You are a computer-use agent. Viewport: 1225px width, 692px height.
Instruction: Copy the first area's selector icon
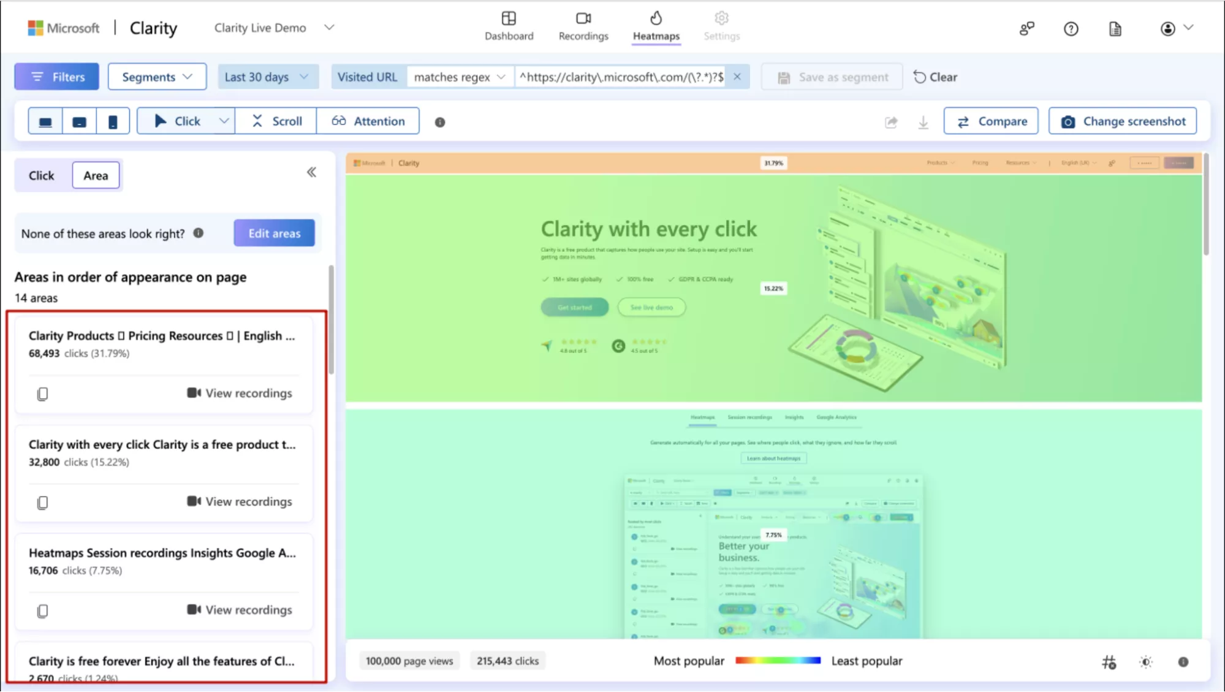tap(42, 394)
